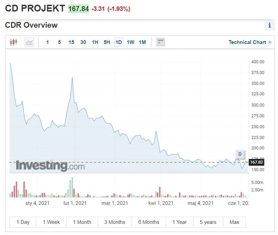Click the 300.00 price axis label
278x235 pixels.
pos(258,105)
